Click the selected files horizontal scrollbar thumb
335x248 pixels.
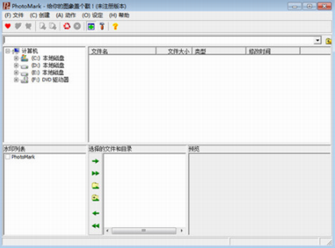click(x=144, y=231)
